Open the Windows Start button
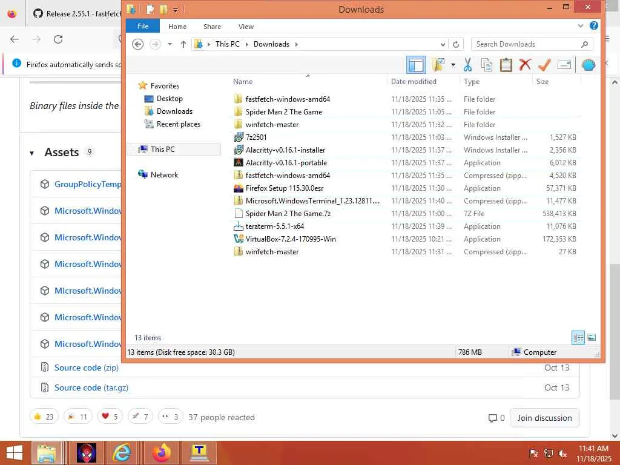 point(15,453)
